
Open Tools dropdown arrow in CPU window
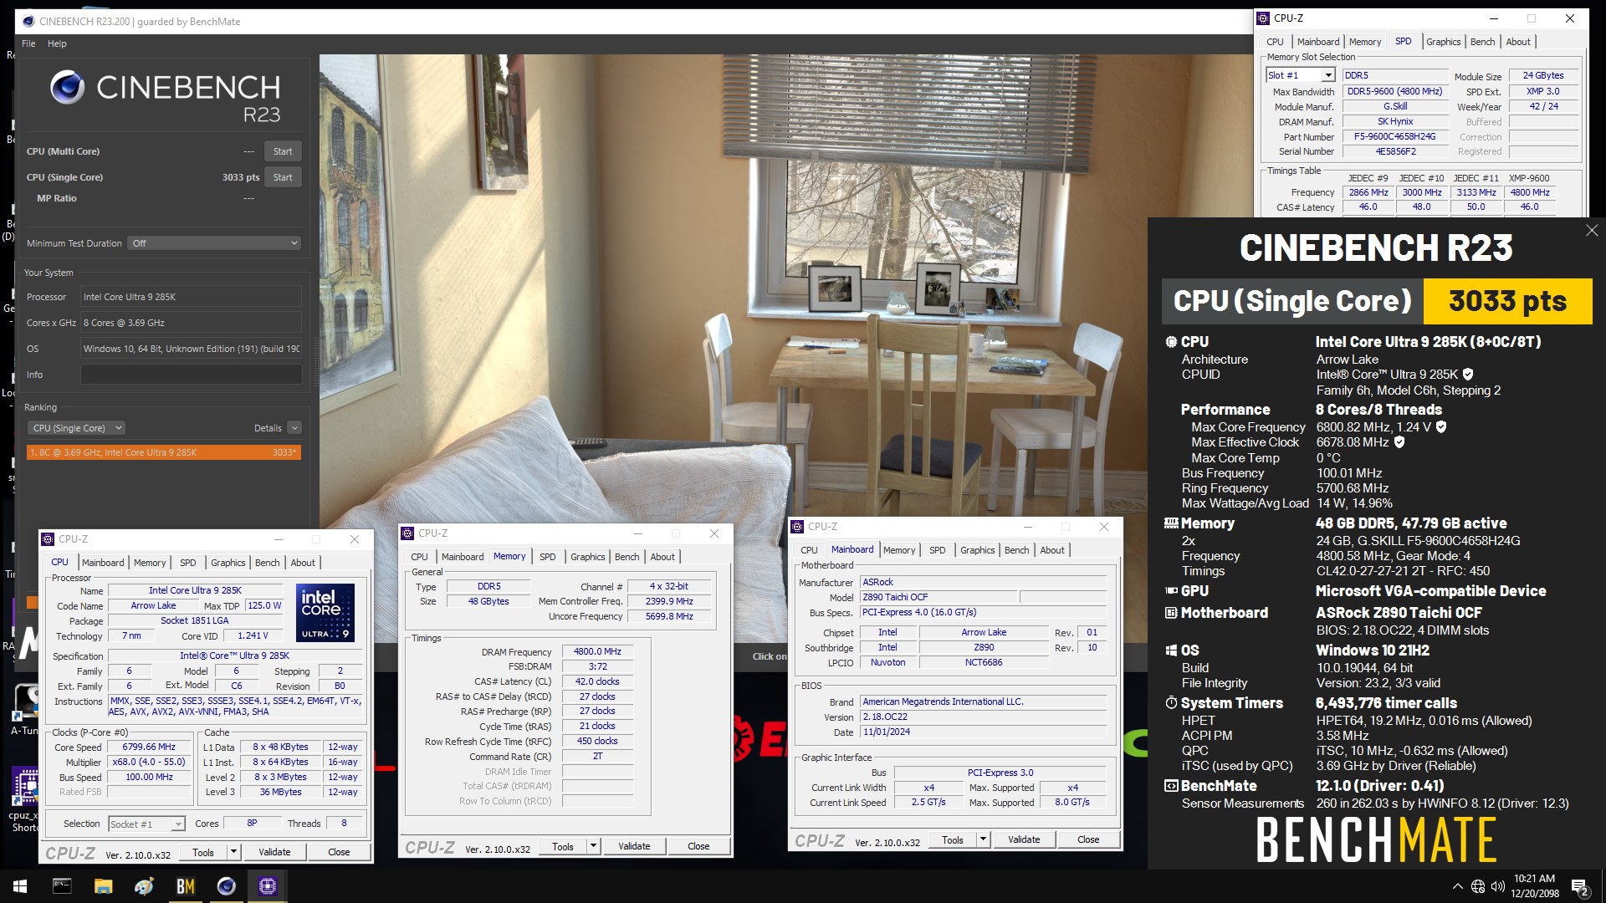pyautogui.click(x=234, y=852)
